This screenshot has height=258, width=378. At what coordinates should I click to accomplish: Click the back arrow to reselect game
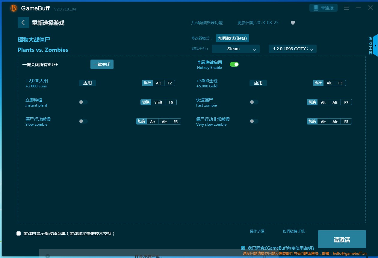(x=23, y=22)
